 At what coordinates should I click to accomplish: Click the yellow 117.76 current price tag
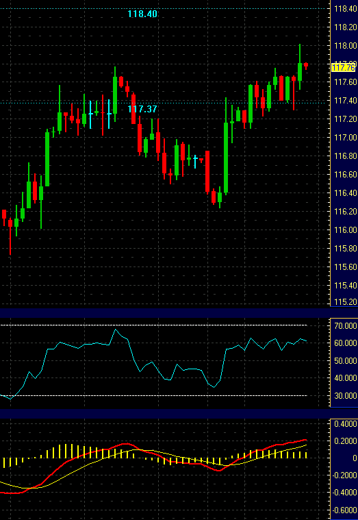[344, 68]
